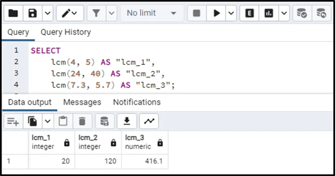Expand the Execute options arrow
Image resolution: width=335 pixels, height=176 pixels.
231,13
